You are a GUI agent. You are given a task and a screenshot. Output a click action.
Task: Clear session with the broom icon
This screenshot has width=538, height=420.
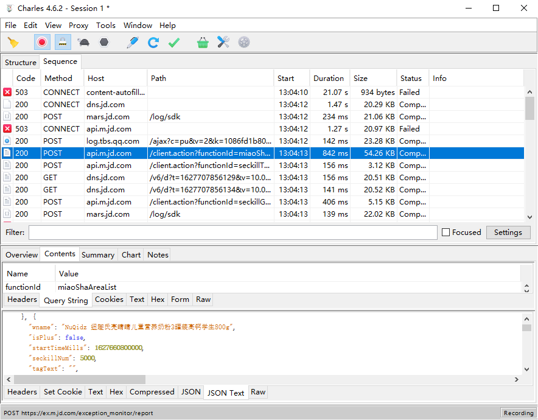13,43
